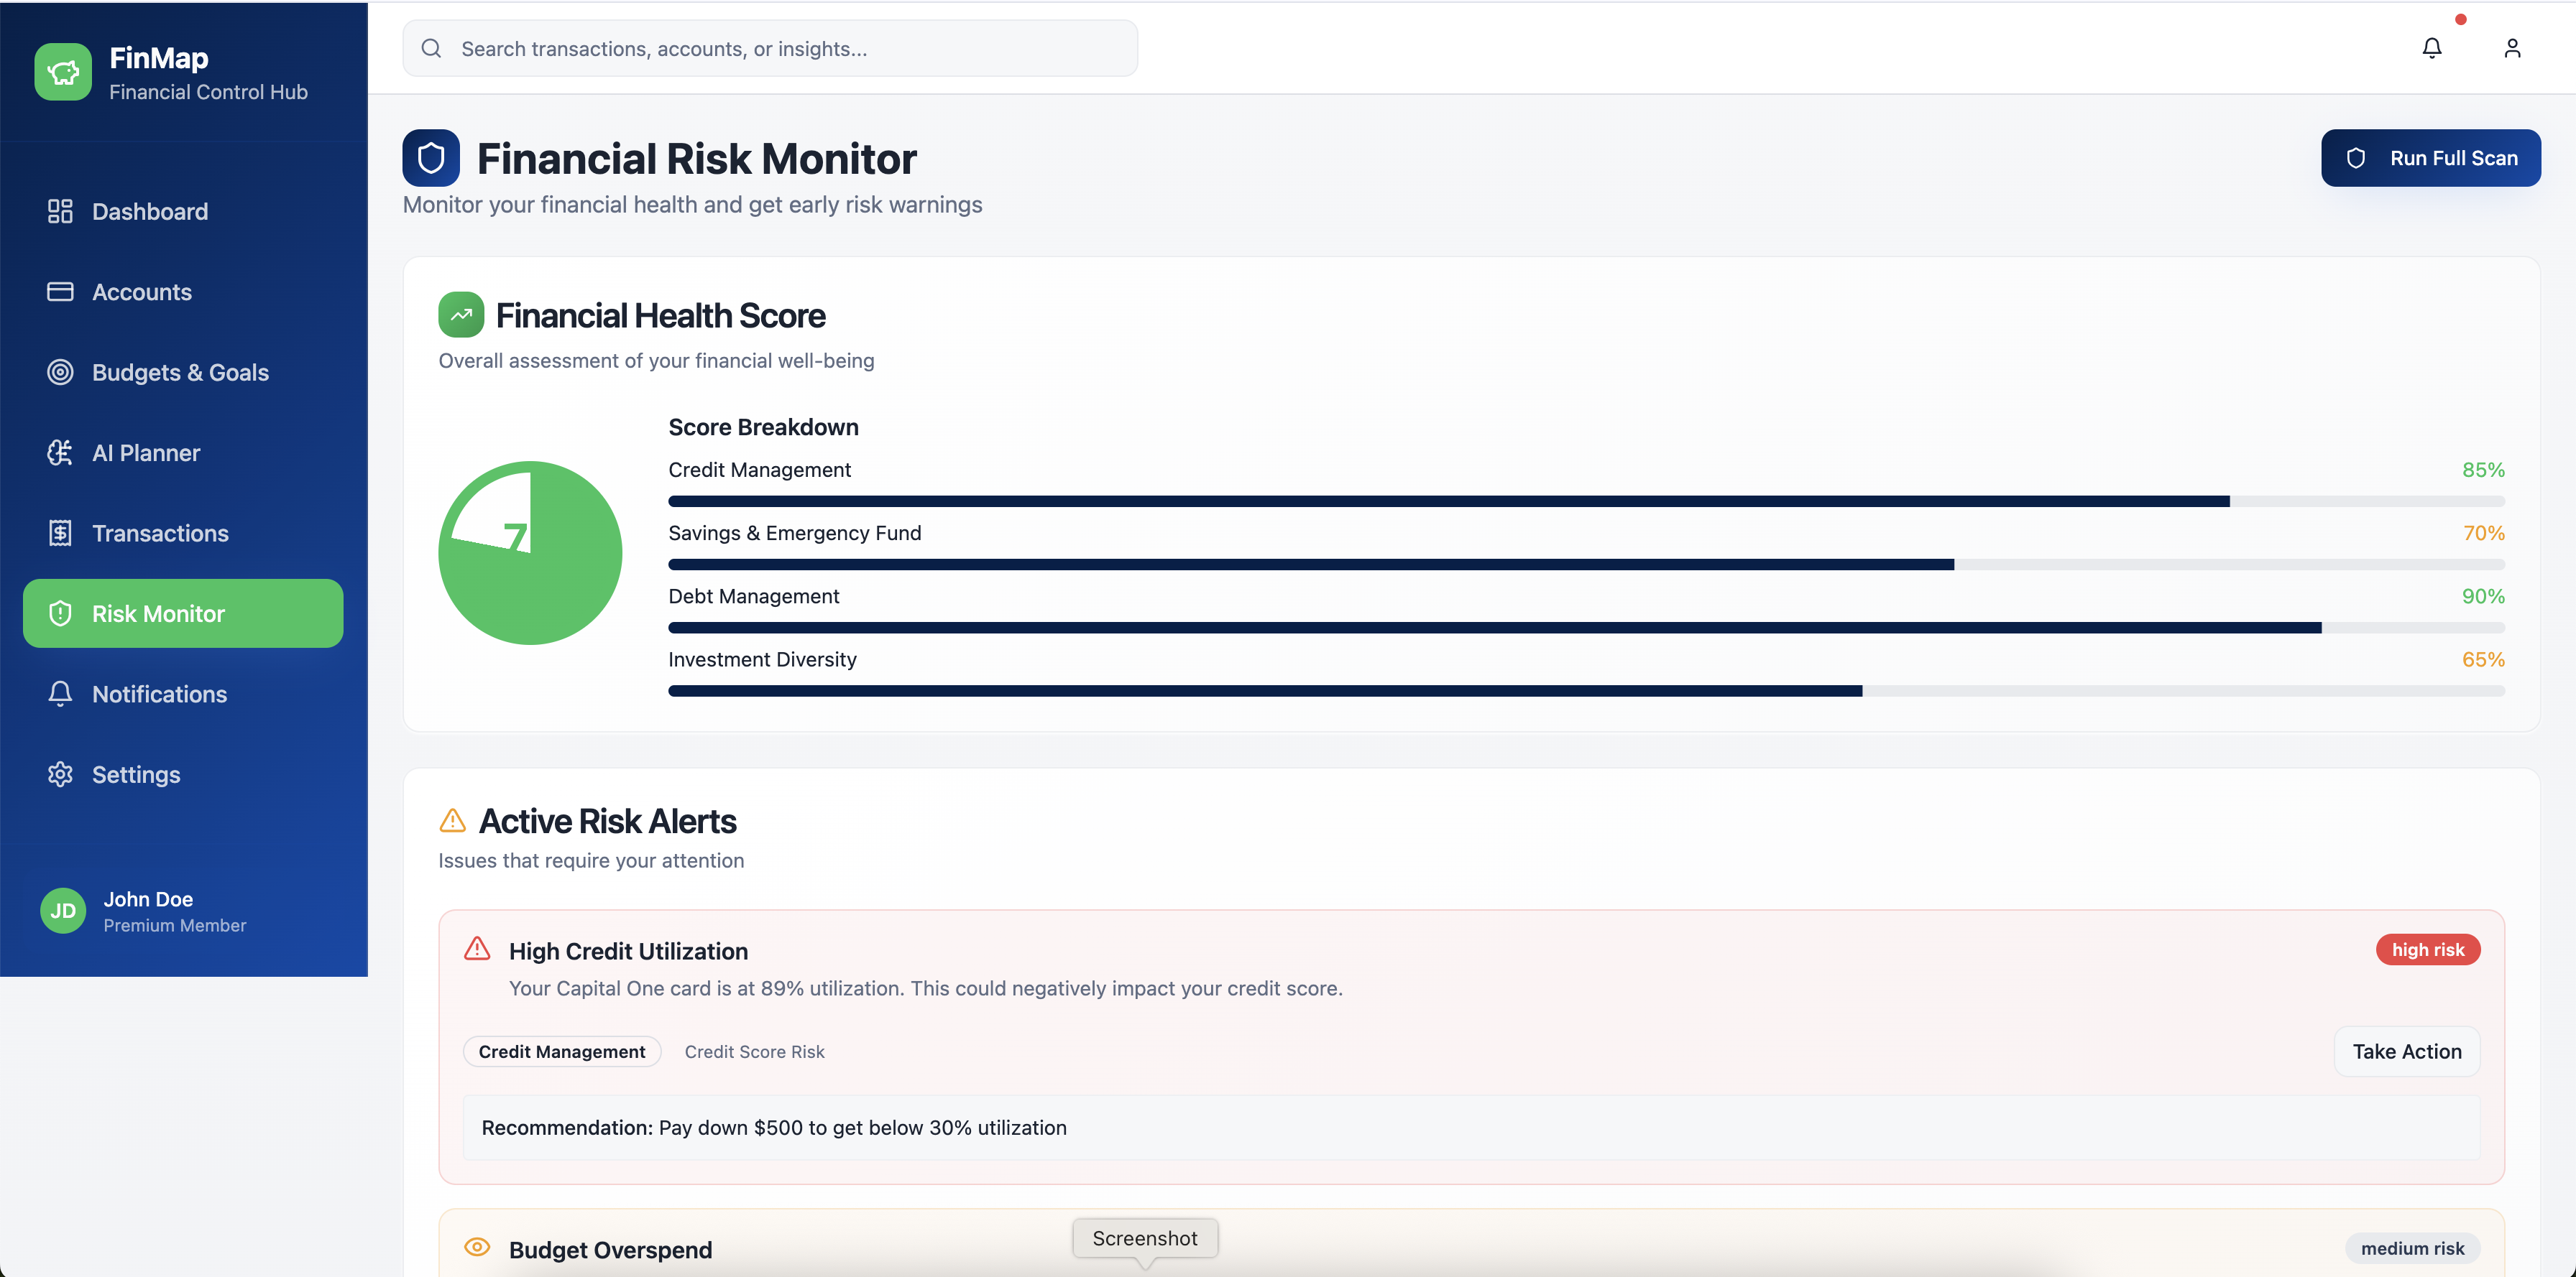Image resolution: width=2576 pixels, height=1277 pixels.
Task: Open Transactions page
Action: (183, 533)
